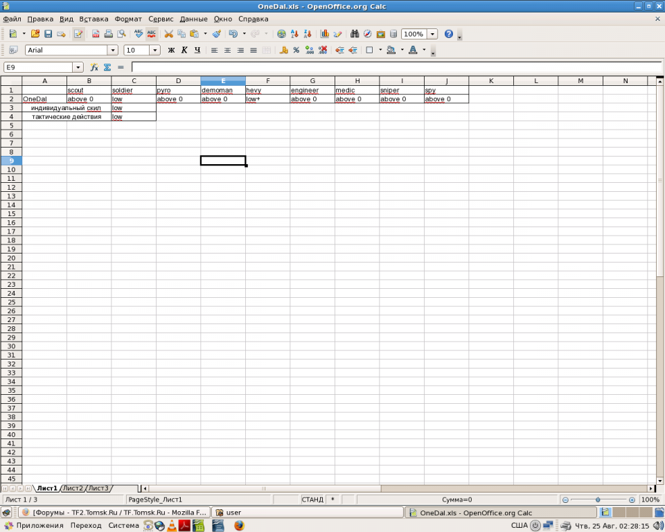Apply percent number format
Viewport: 665px width, 532px height.
(x=296, y=50)
